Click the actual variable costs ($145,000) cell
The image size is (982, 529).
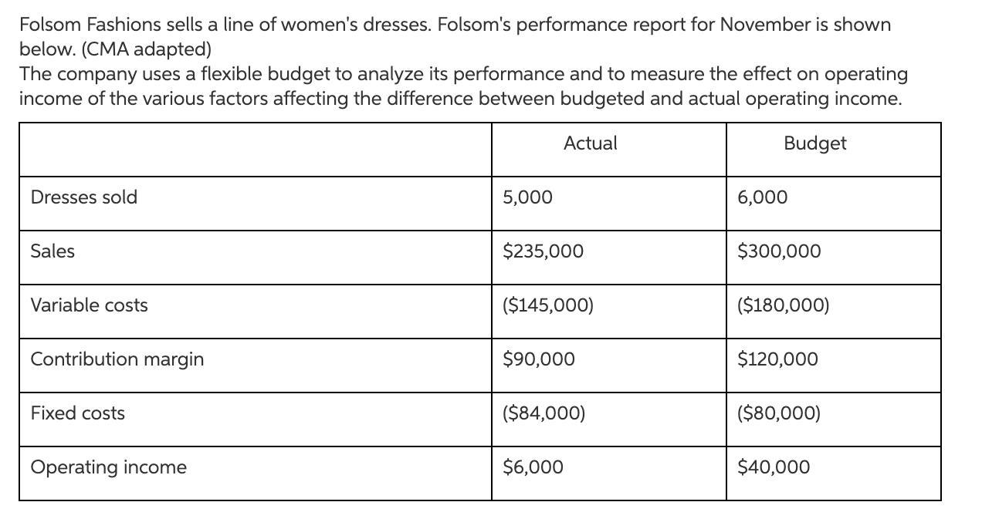[x=547, y=305]
